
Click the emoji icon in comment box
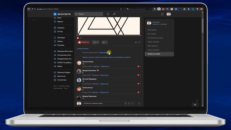pos(132,103)
